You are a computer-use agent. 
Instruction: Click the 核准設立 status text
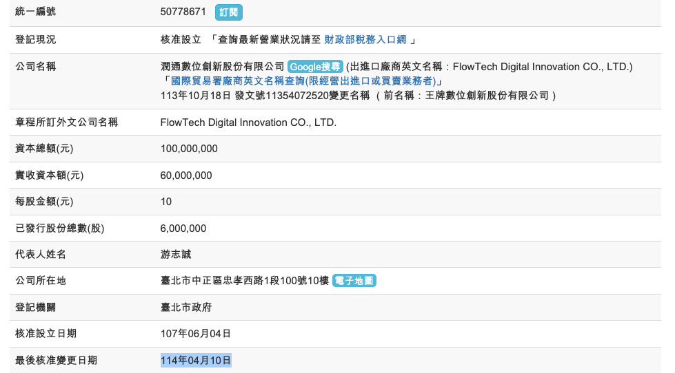pos(181,39)
